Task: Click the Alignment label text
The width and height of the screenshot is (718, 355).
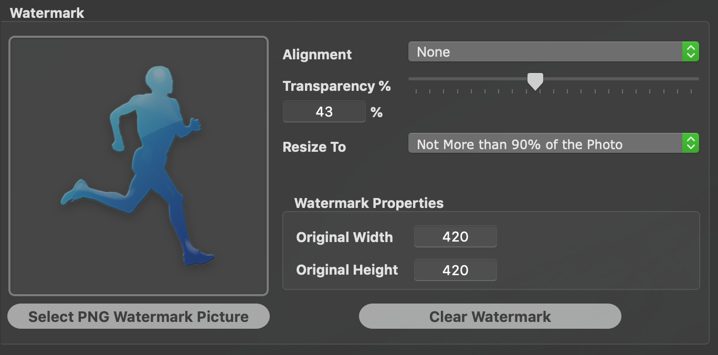Action: tap(317, 54)
